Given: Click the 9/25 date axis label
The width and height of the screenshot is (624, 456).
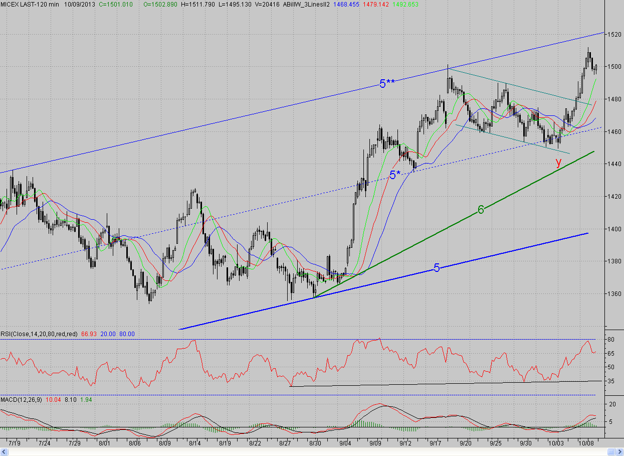Looking at the screenshot, I should [x=496, y=443].
